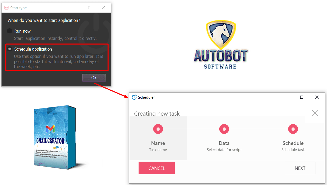This screenshot has width=327, height=185.
Task: Click the CANCEL button in Scheduler
Action: [157, 168]
